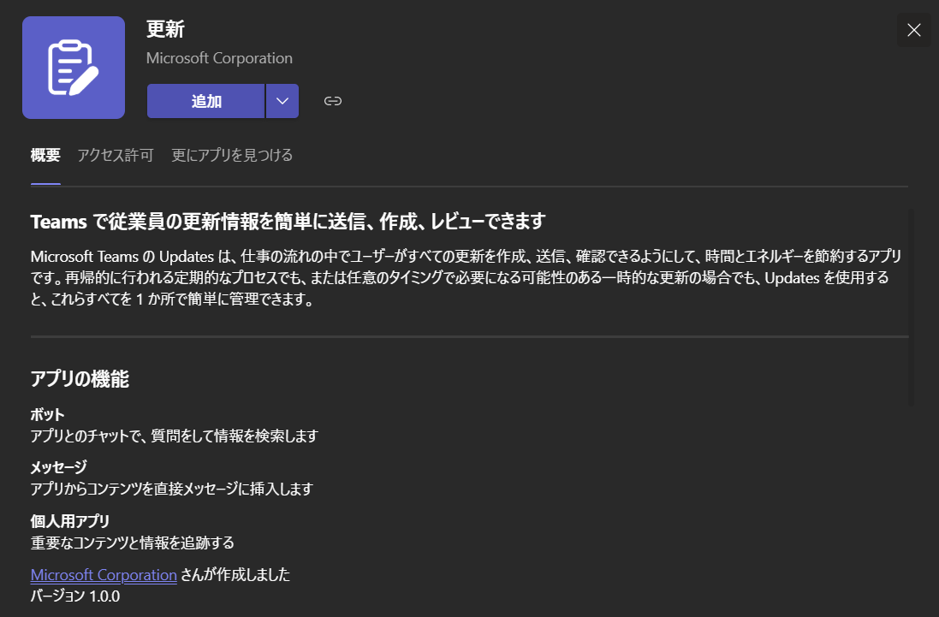Click the app title 更新
The width and height of the screenshot is (939, 617).
pos(166,29)
